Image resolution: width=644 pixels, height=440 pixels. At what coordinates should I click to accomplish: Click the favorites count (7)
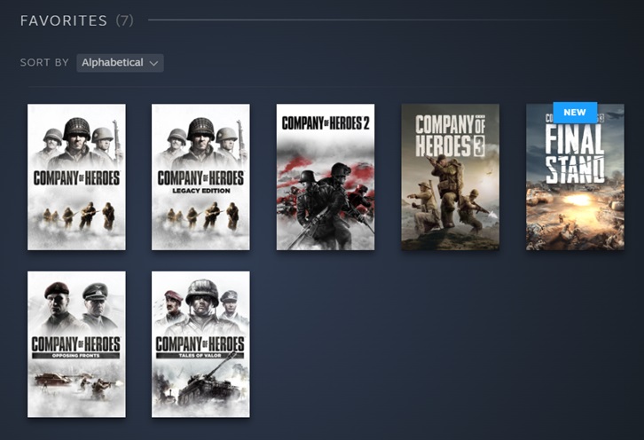click(x=124, y=20)
